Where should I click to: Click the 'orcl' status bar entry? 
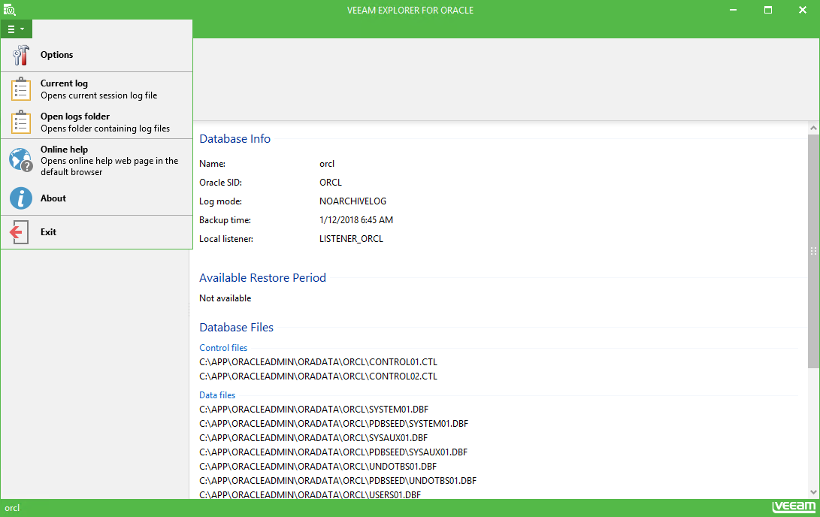(x=12, y=508)
